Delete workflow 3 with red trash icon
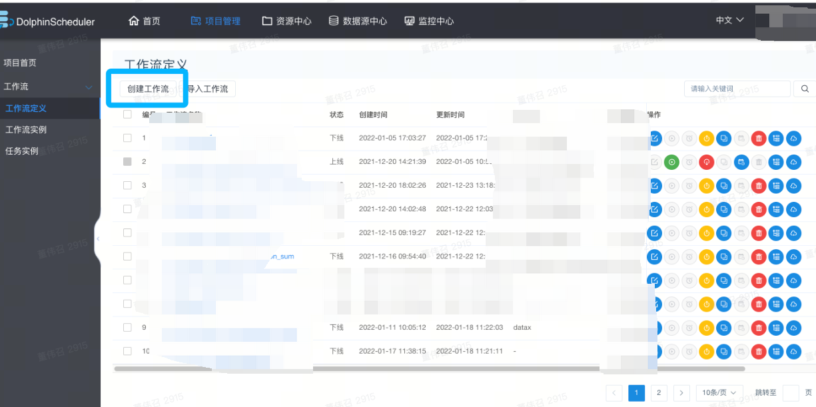Viewport: 816px width, 407px height. (x=758, y=185)
